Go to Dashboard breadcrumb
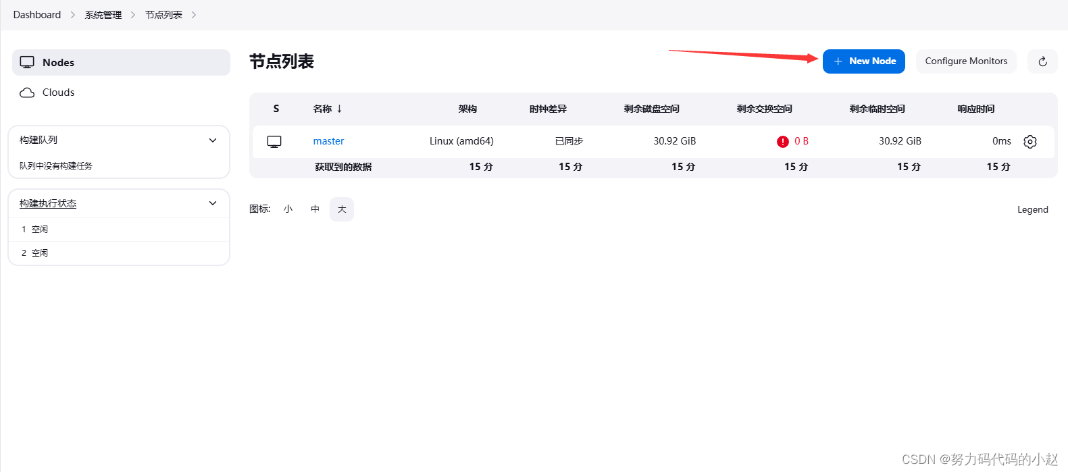The image size is (1068, 472). click(37, 15)
